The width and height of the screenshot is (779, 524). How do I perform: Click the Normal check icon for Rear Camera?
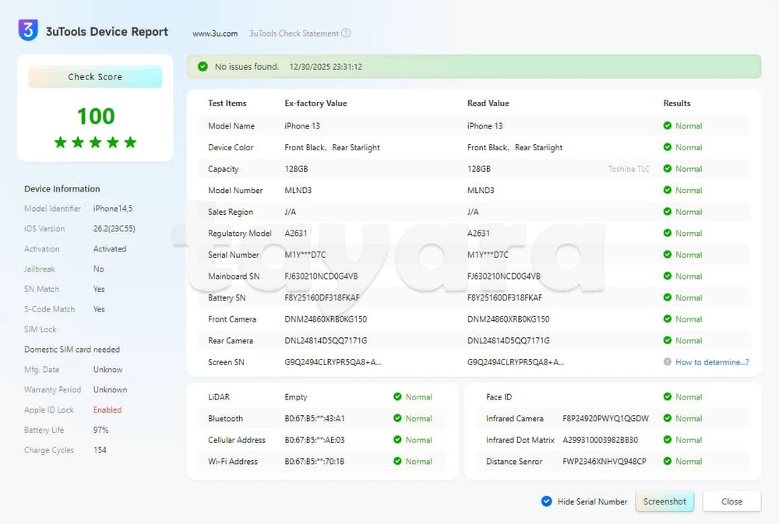pos(668,340)
